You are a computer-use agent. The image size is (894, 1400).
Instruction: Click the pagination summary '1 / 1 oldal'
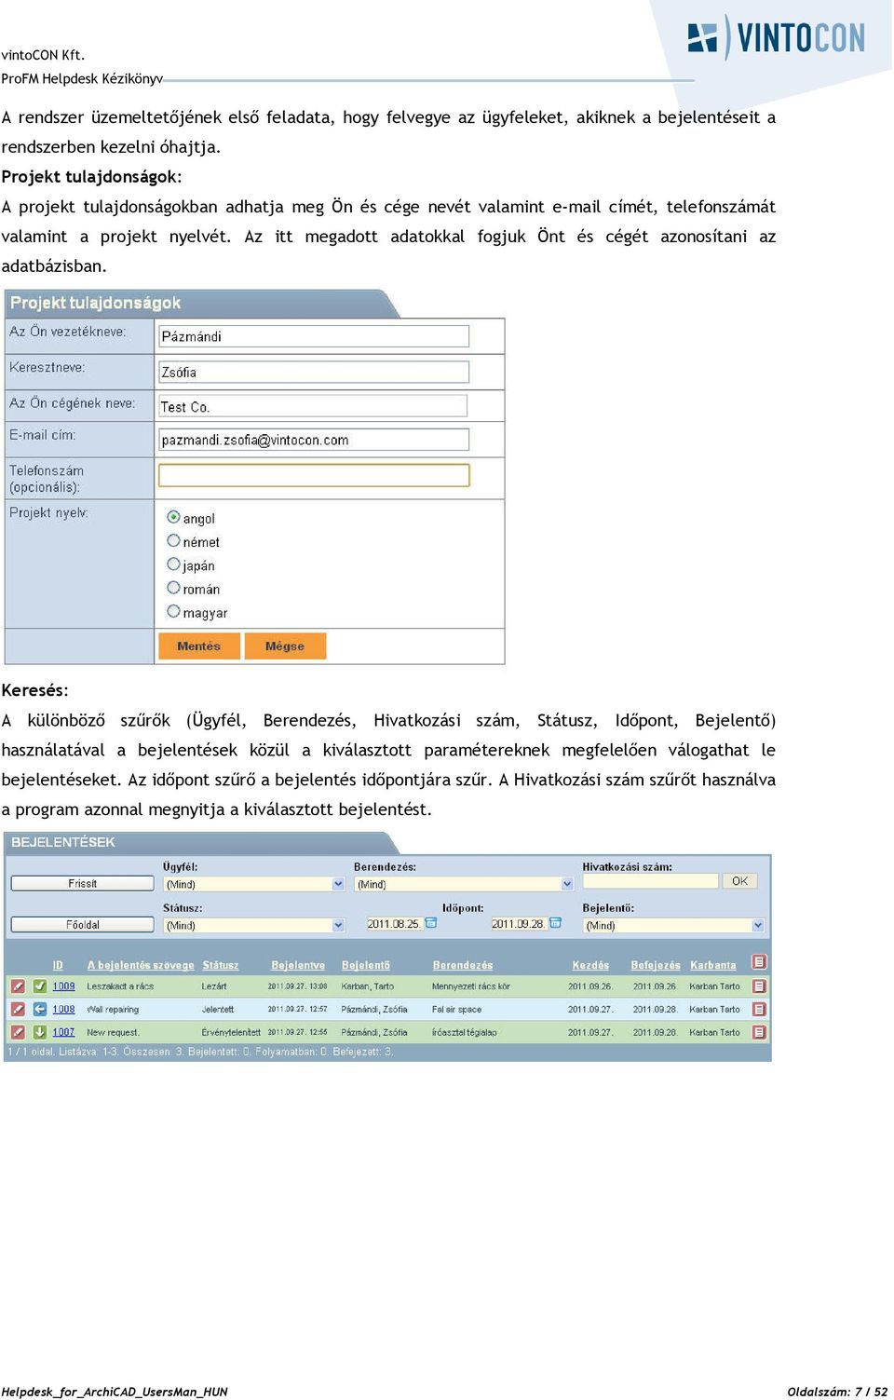(x=31, y=1052)
